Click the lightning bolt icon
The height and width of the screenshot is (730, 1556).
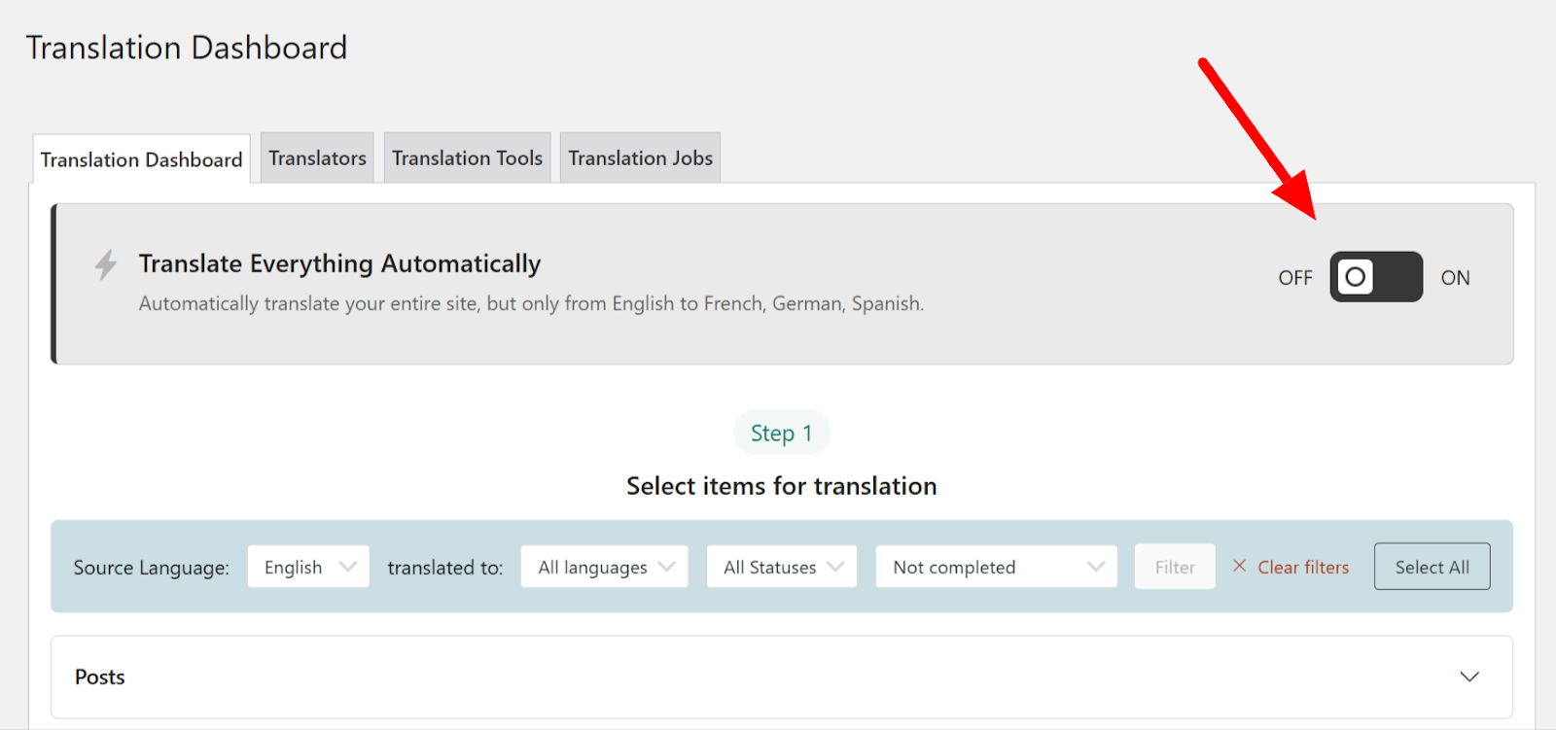[105, 264]
